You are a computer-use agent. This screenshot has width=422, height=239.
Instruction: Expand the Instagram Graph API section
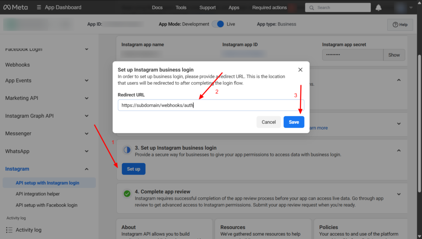coord(87,116)
